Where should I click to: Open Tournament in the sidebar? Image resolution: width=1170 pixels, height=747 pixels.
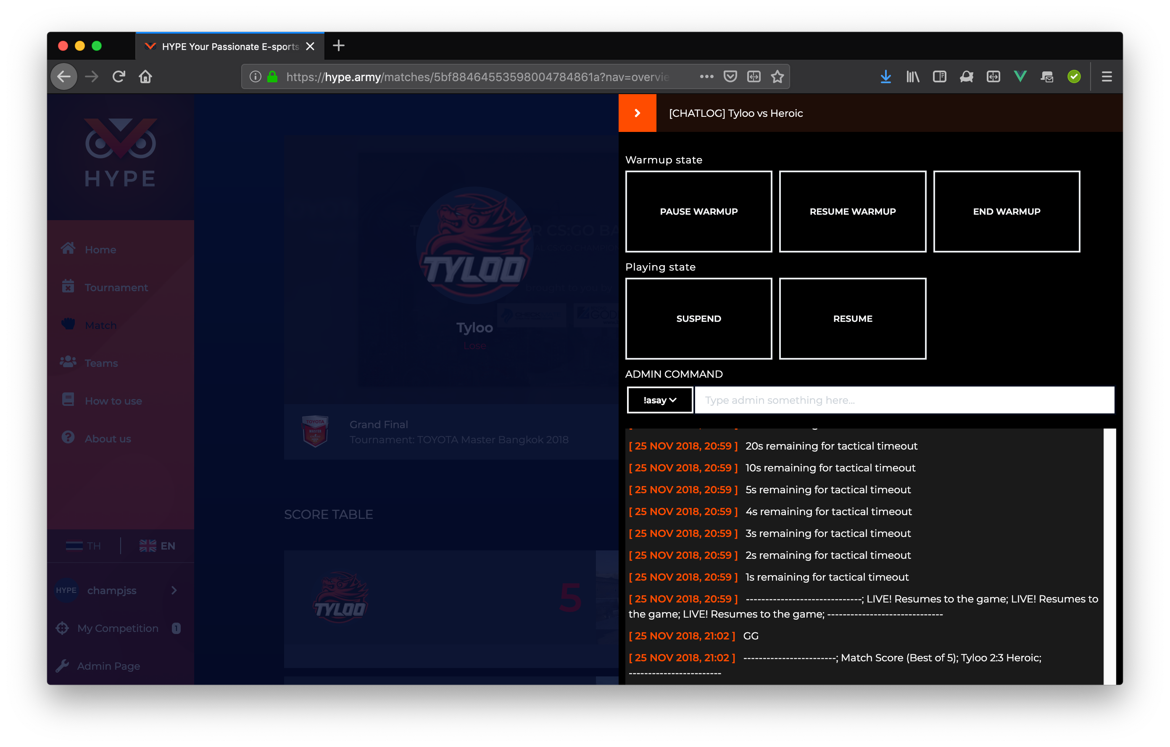[116, 287]
